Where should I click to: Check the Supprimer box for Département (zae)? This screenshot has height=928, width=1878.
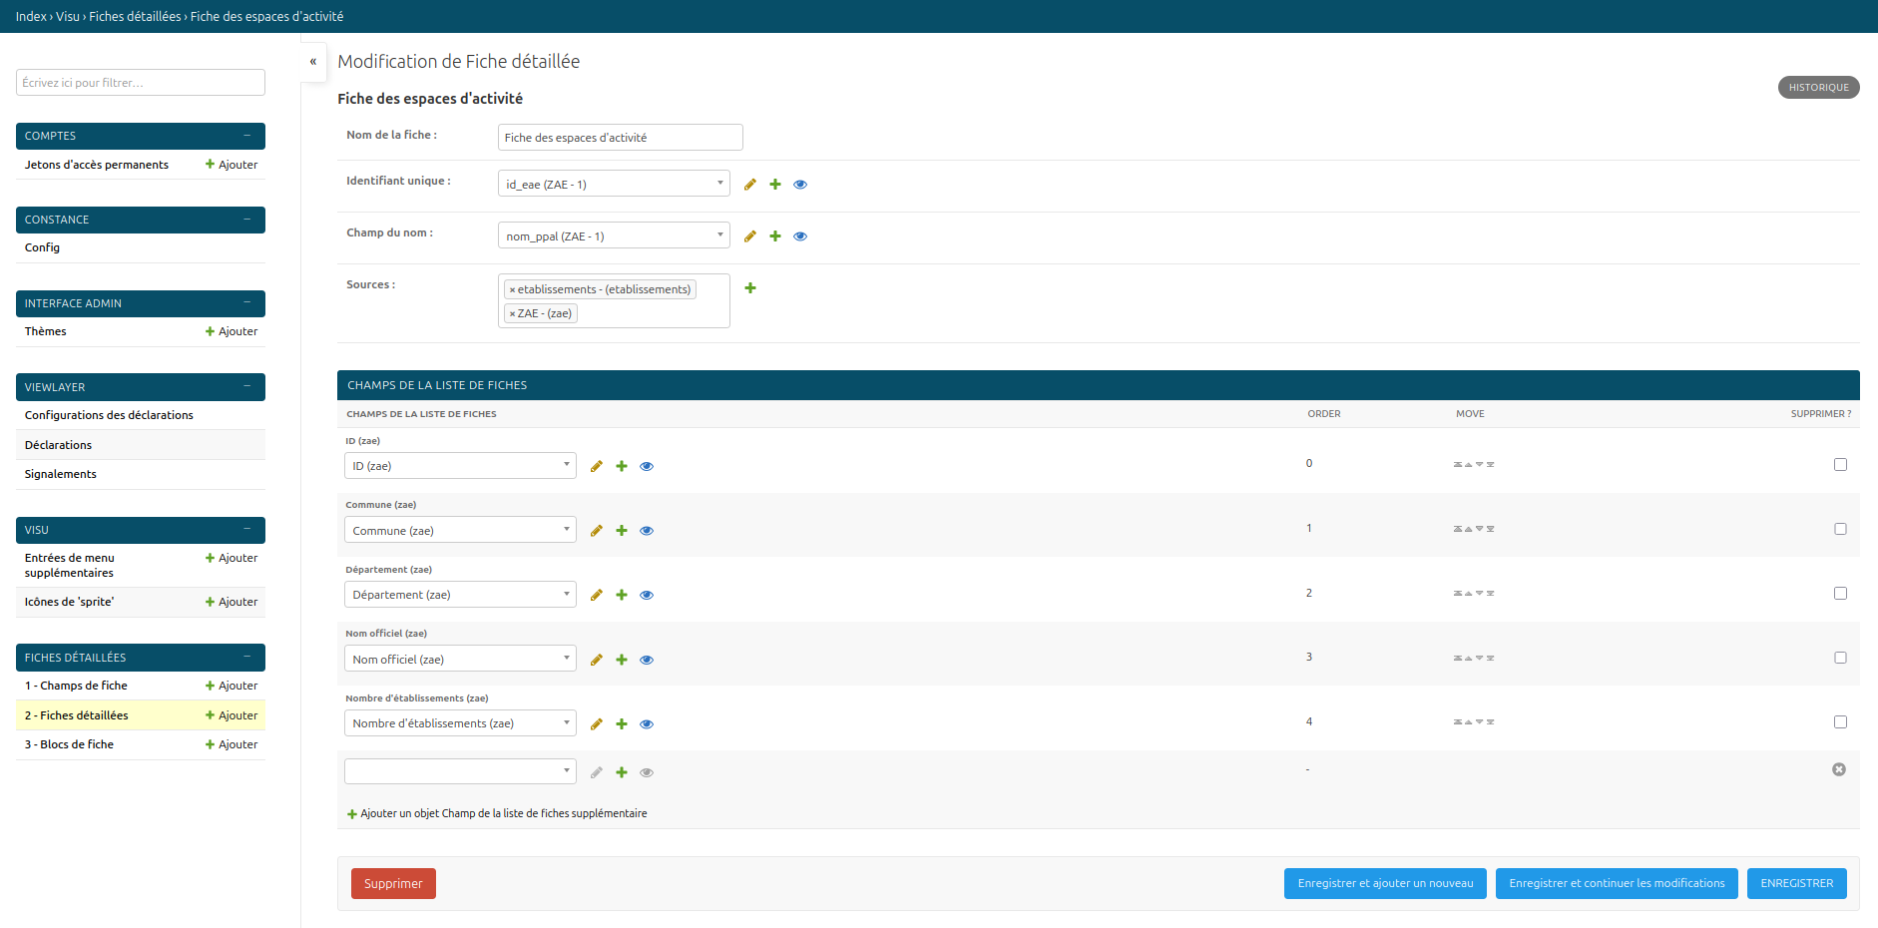pos(1840,593)
